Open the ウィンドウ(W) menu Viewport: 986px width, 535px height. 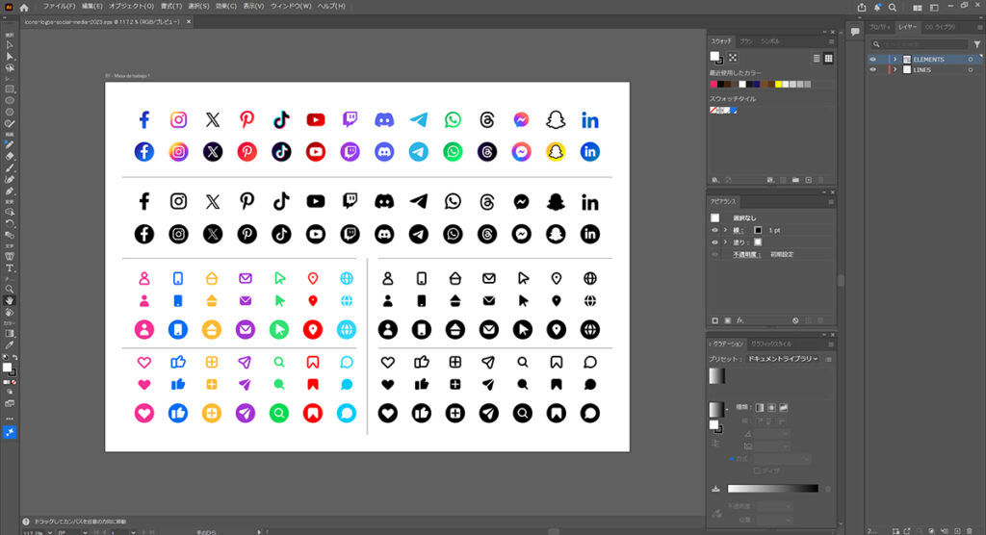point(291,6)
